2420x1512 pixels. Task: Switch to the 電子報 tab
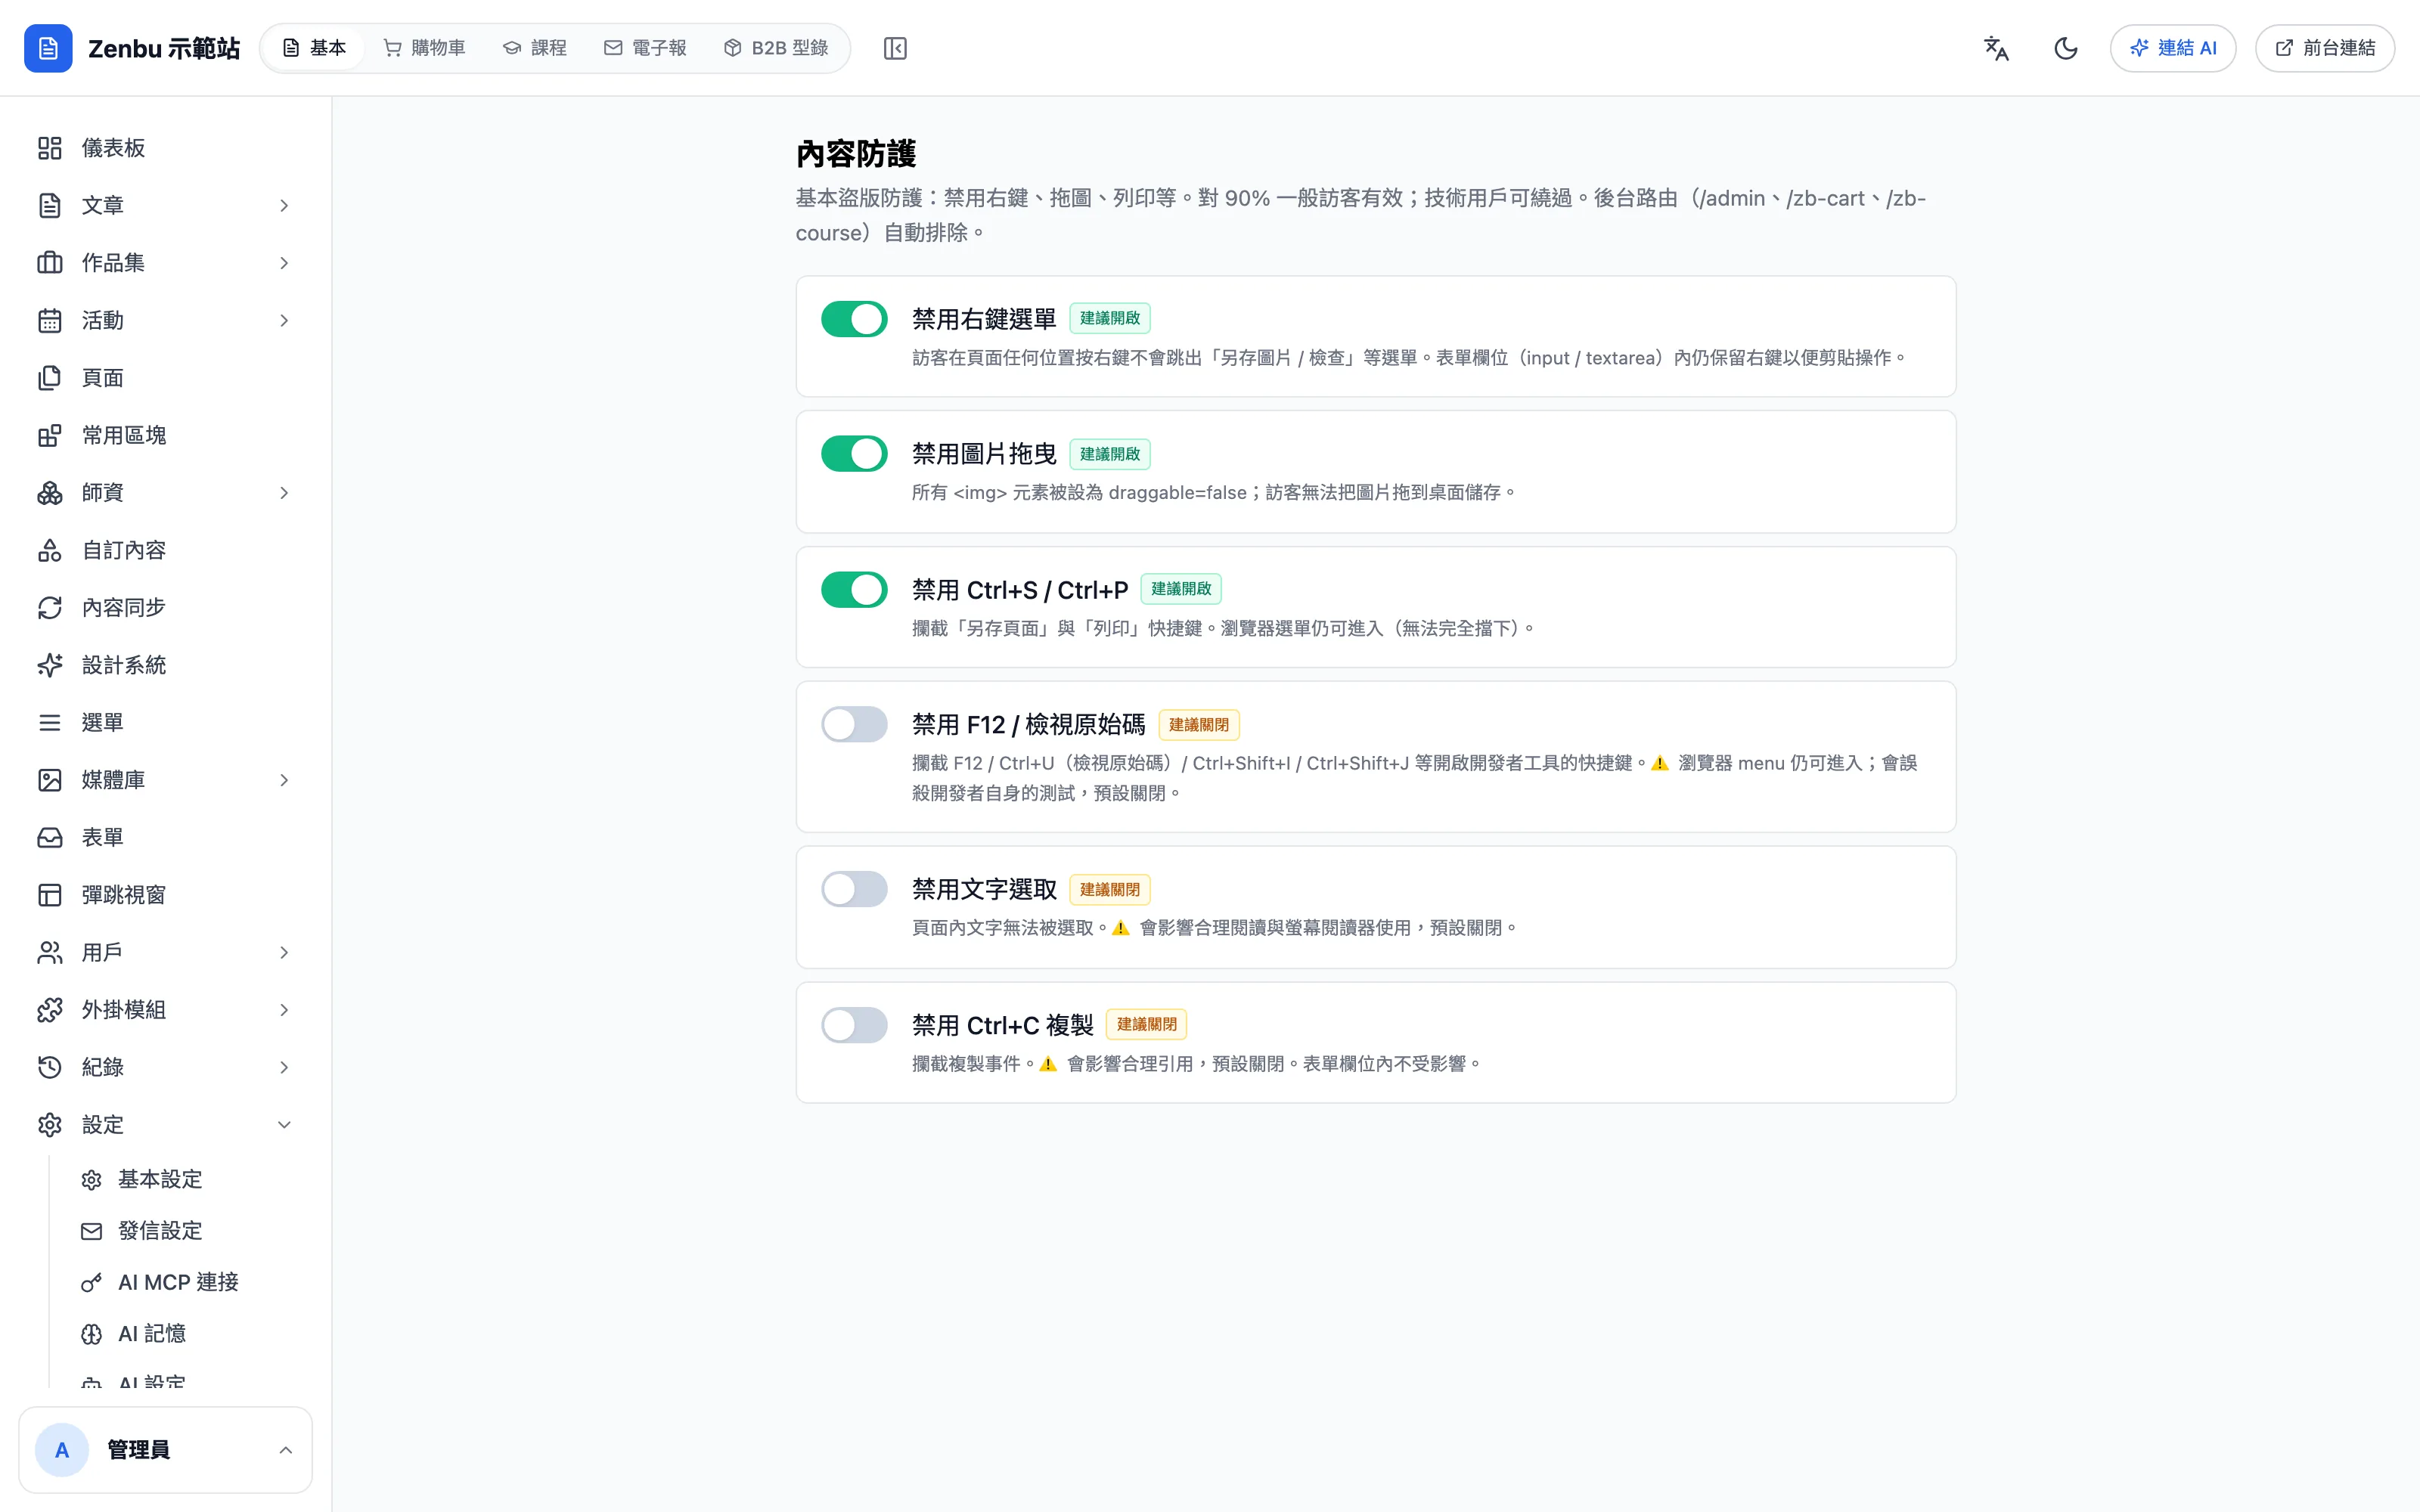(645, 48)
